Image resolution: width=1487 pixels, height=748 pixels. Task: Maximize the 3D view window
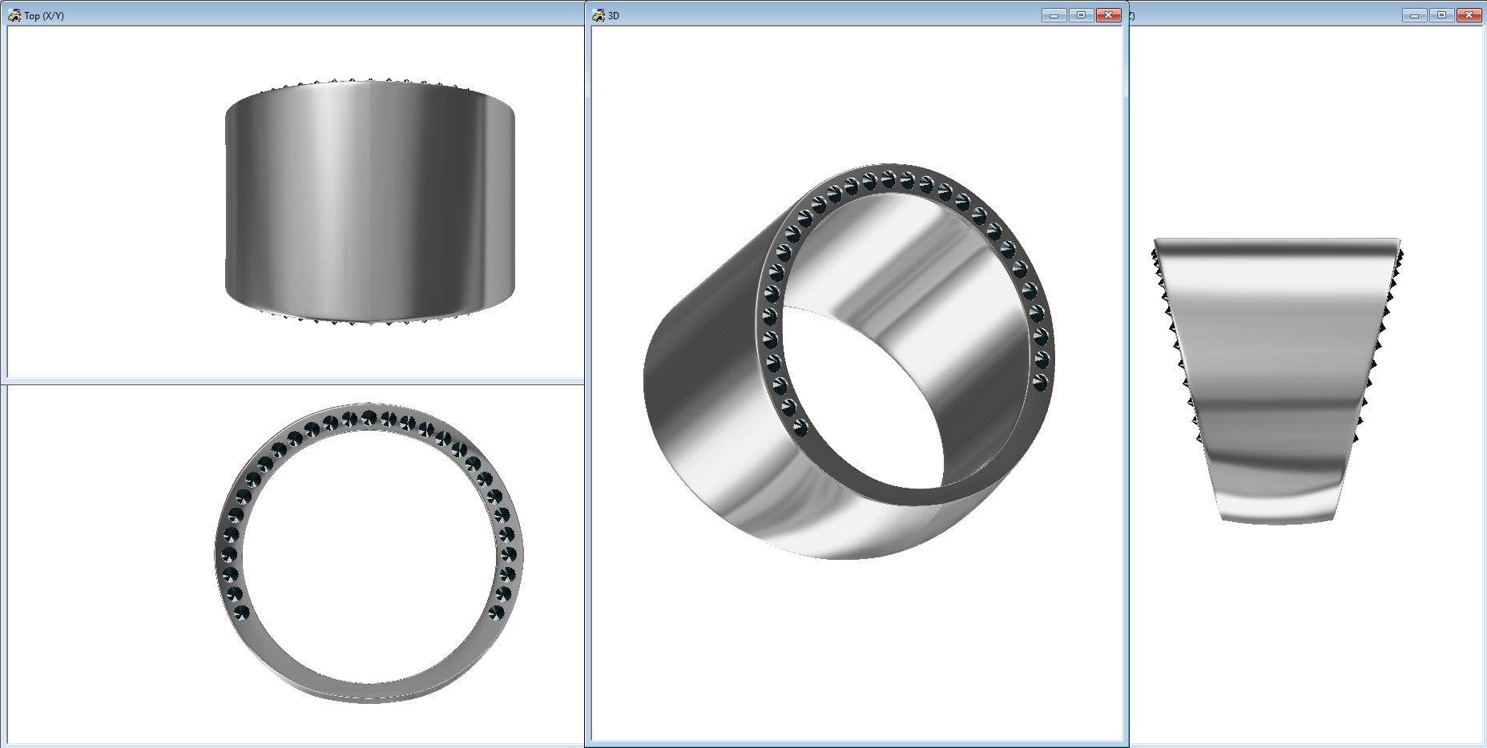pyautogui.click(x=1081, y=15)
